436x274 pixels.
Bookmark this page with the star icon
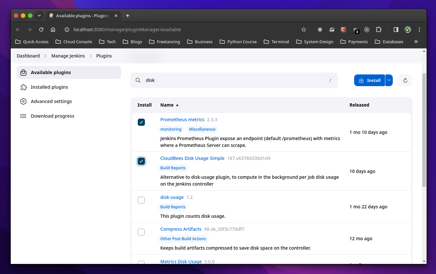pos(304,30)
